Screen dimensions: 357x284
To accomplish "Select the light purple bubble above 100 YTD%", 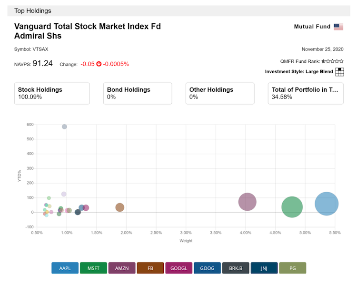I will 64,194.
